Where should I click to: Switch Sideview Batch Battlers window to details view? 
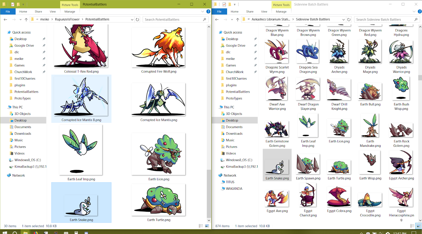pos(412,226)
